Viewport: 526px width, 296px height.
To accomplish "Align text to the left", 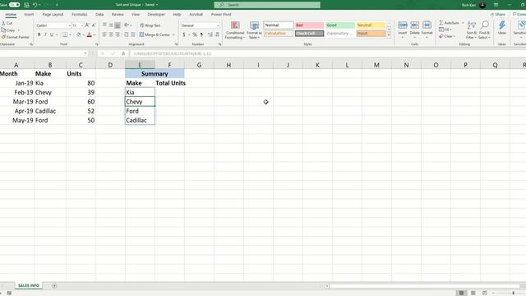I will coord(104,35).
